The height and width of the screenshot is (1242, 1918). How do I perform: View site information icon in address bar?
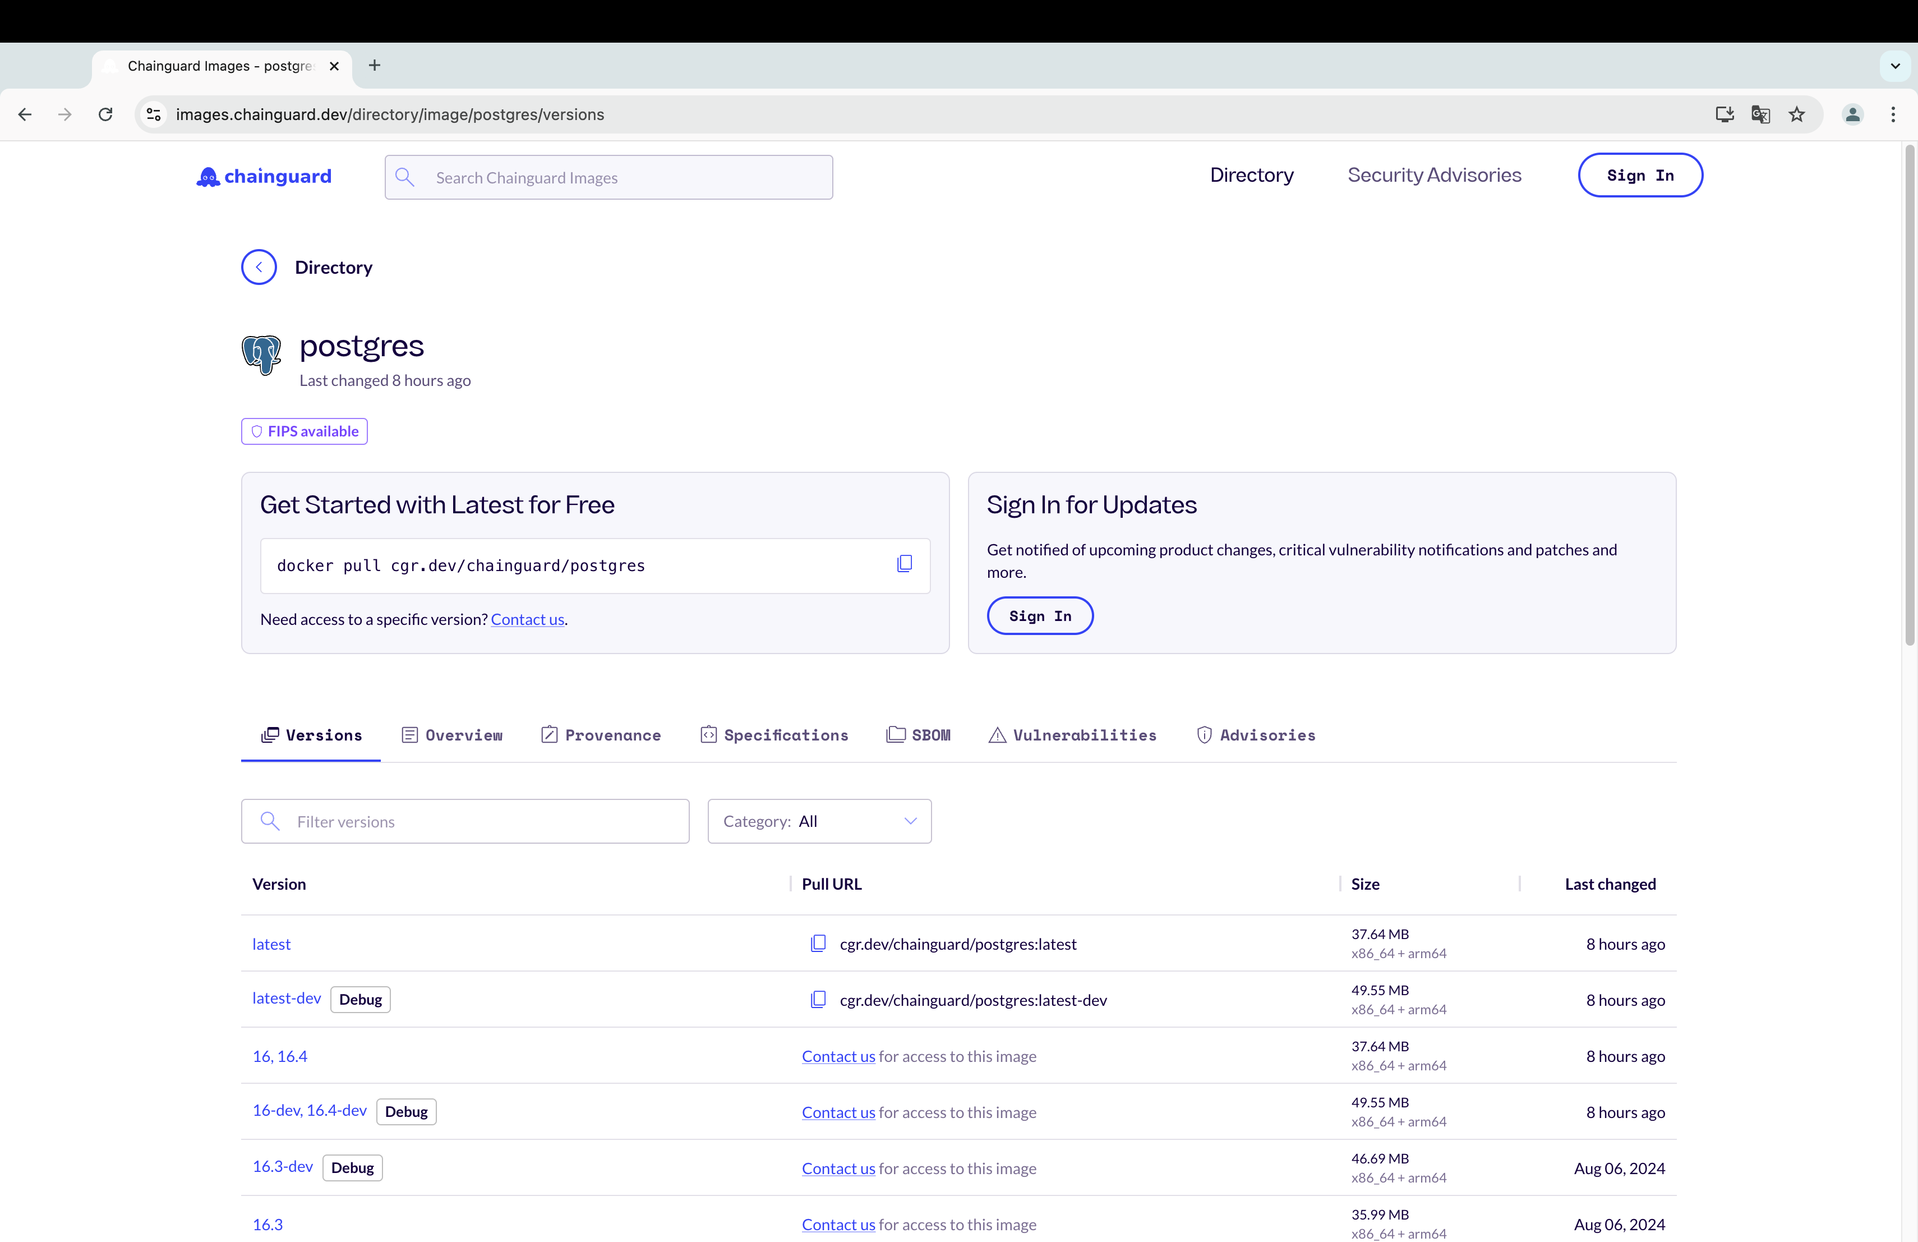154,114
